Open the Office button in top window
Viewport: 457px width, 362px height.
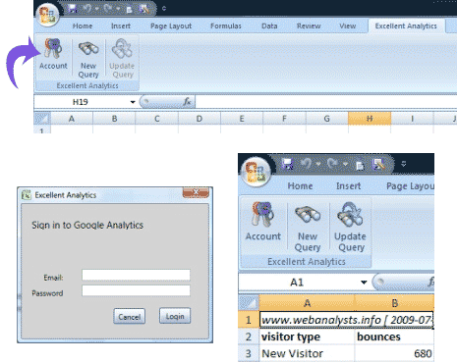(48, 15)
